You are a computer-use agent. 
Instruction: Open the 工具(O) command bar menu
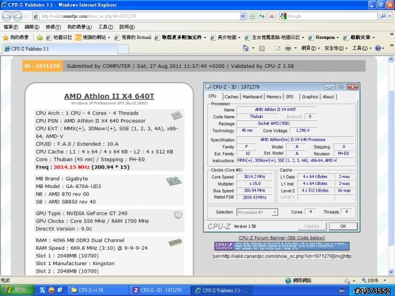pos(362,48)
